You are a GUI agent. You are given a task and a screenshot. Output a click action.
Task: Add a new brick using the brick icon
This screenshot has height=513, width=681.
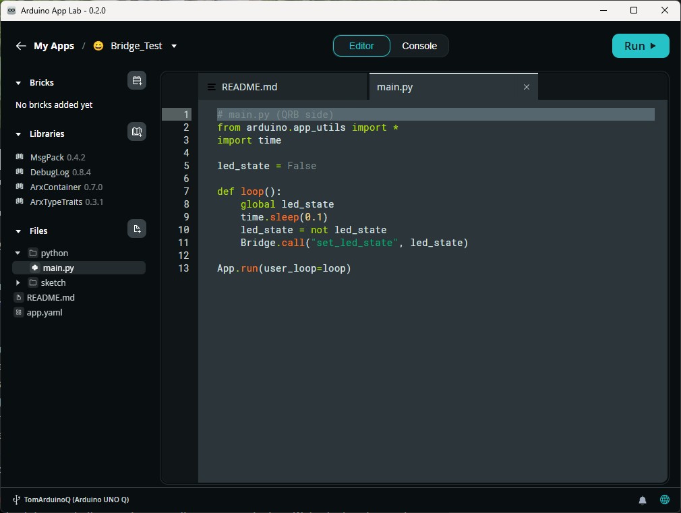tap(137, 80)
